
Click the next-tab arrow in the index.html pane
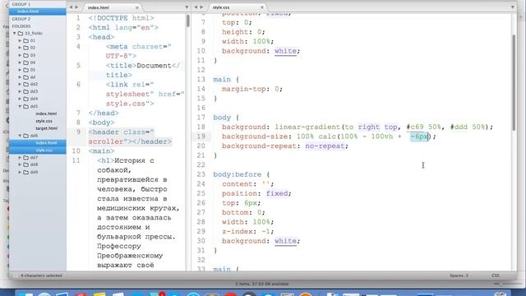pos(76,7)
